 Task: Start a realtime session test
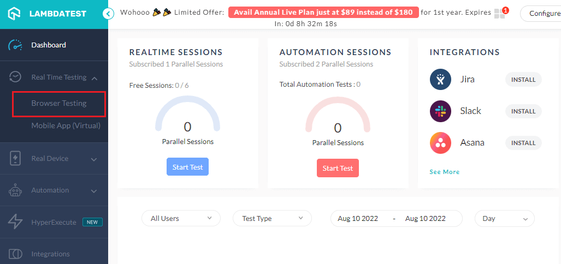pyautogui.click(x=187, y=167)
